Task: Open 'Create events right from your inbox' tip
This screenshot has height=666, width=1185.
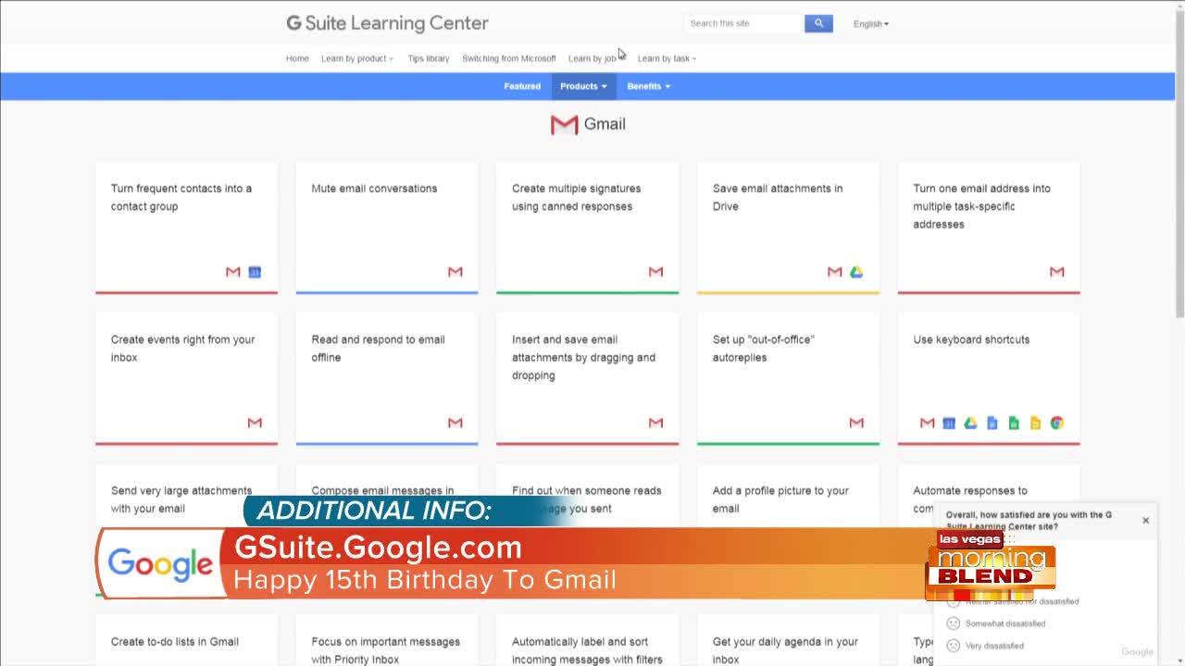Action: click(186, 379)
